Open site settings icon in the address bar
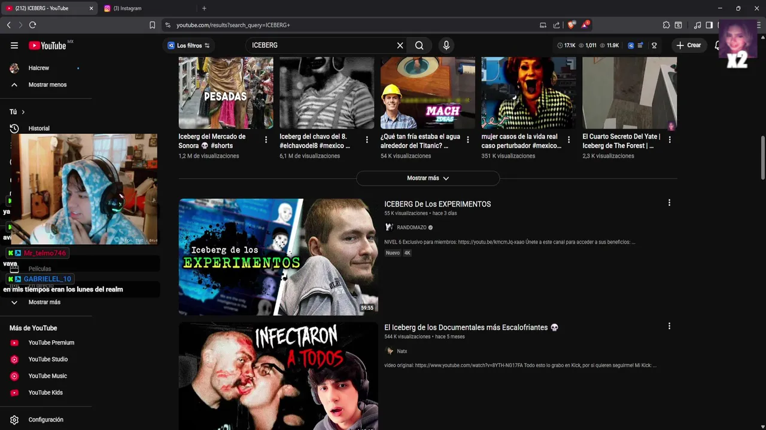Screen dimensions: 766x430 [x=168, y=25]
